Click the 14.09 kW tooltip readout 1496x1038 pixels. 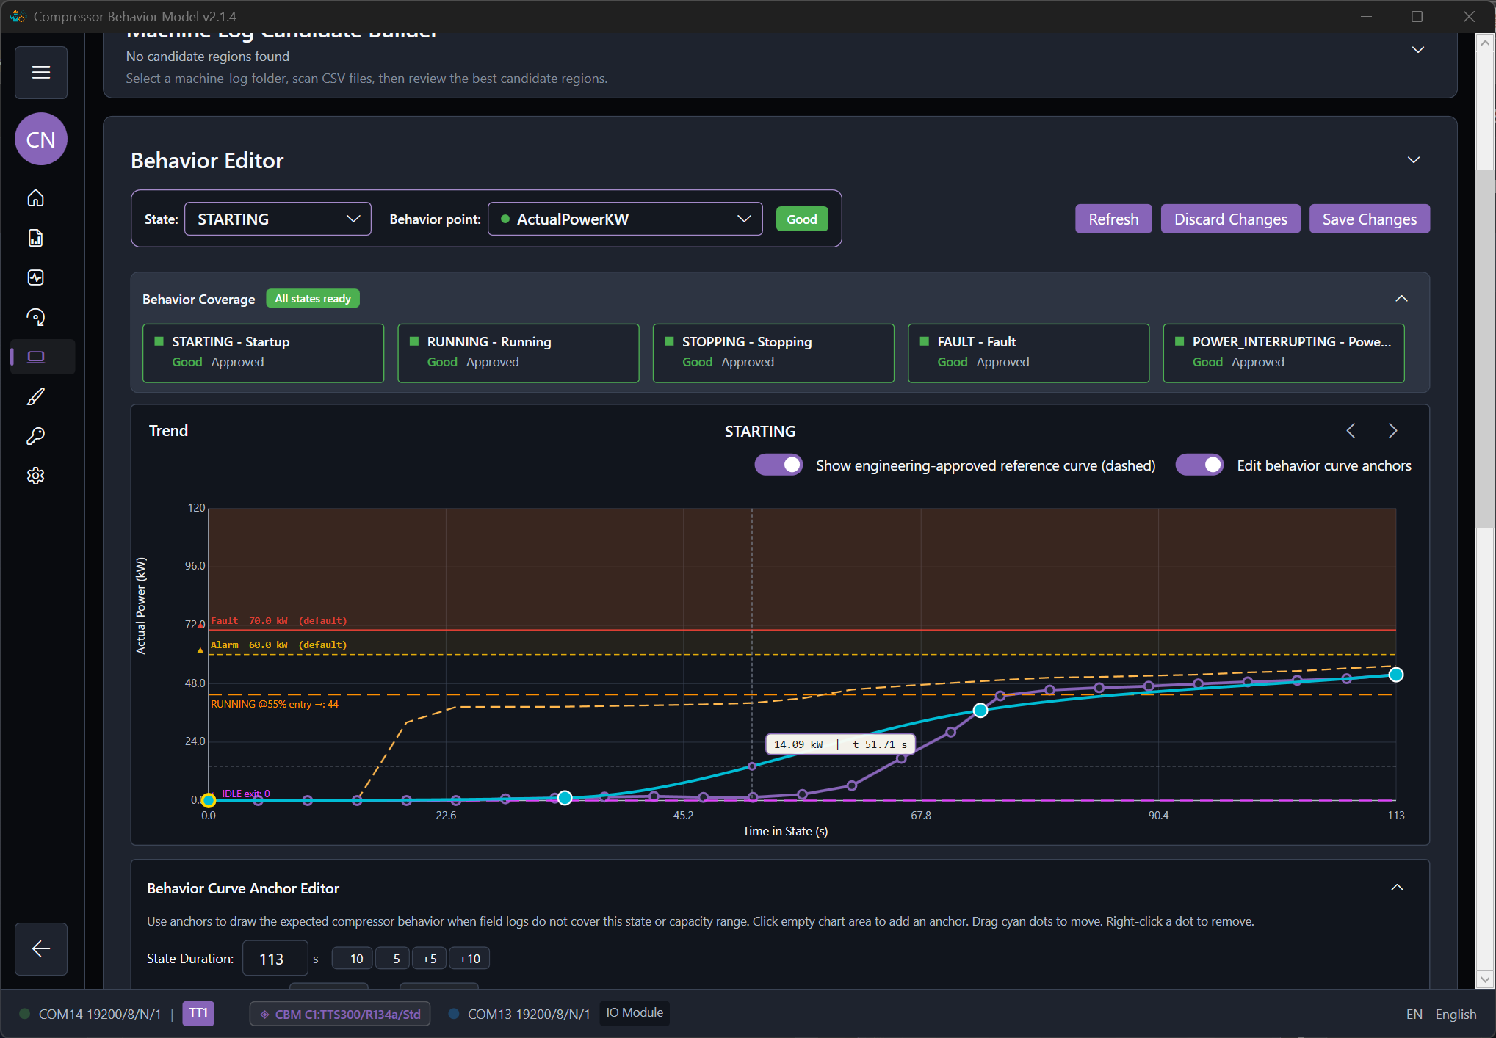click(840, 744)
